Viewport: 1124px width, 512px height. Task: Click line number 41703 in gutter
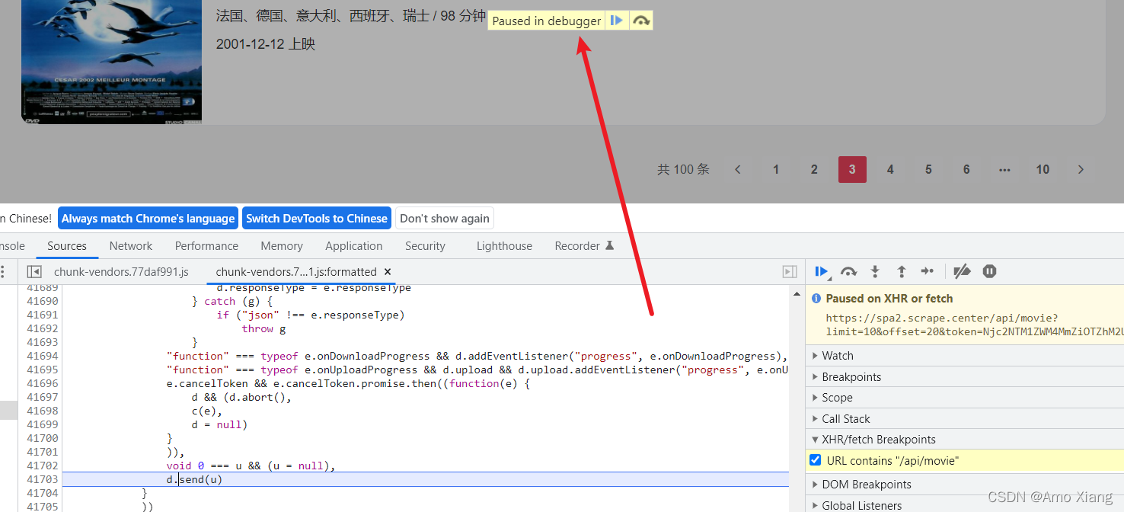pos(43,479)
